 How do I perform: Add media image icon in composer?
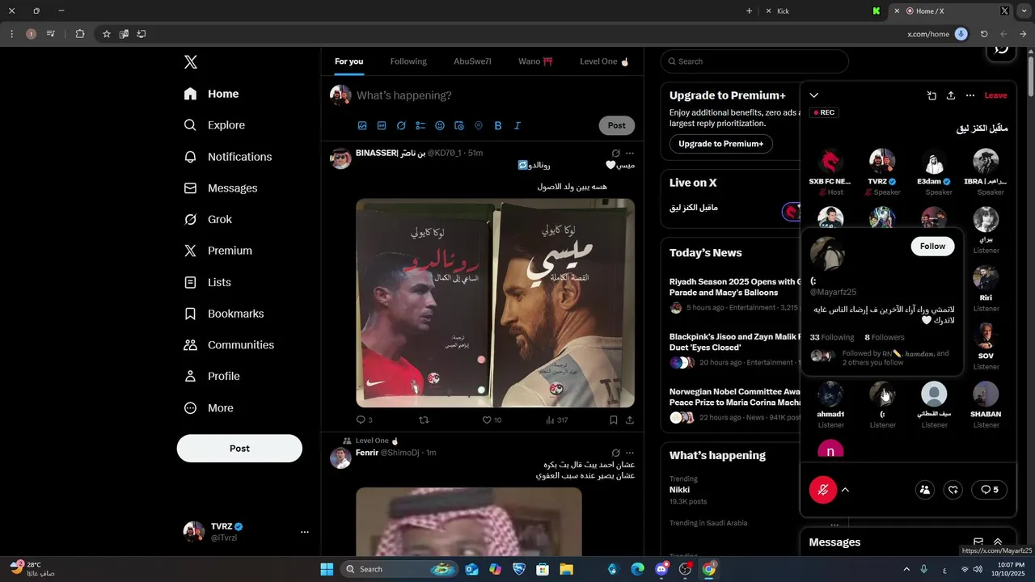click(362, 126)
